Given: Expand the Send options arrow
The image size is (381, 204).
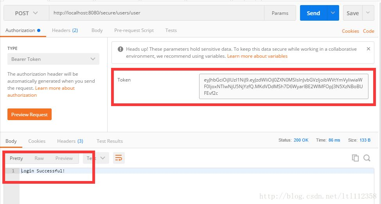Looking at the screenshot, I should pyautogui.click(x=333, y=13).
